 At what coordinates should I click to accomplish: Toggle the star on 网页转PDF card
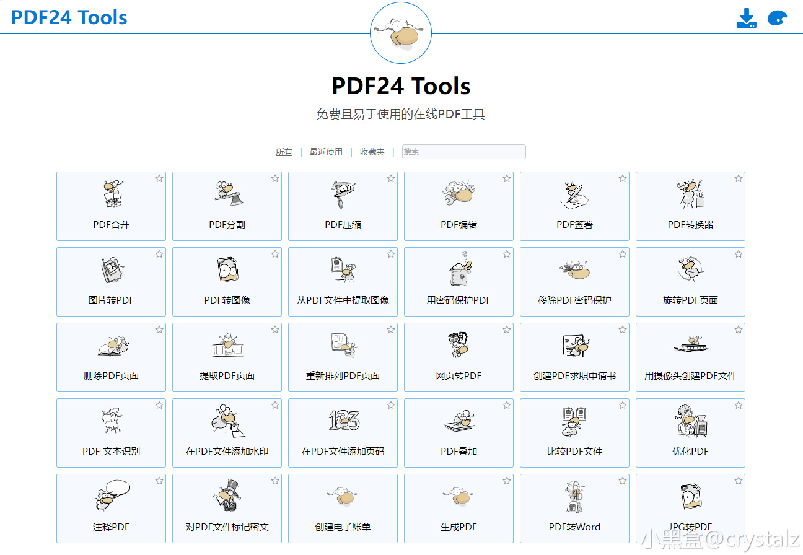507,330
